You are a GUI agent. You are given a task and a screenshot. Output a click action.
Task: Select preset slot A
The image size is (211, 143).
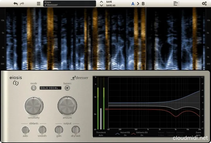point(133,4)
